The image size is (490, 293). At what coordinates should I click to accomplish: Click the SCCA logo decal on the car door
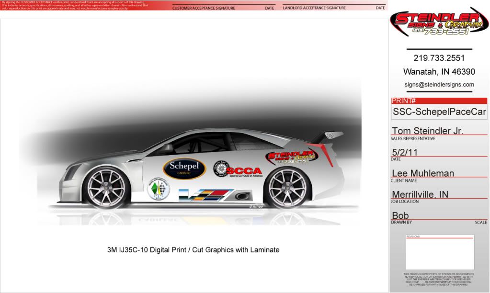click(x=238, y=169)
